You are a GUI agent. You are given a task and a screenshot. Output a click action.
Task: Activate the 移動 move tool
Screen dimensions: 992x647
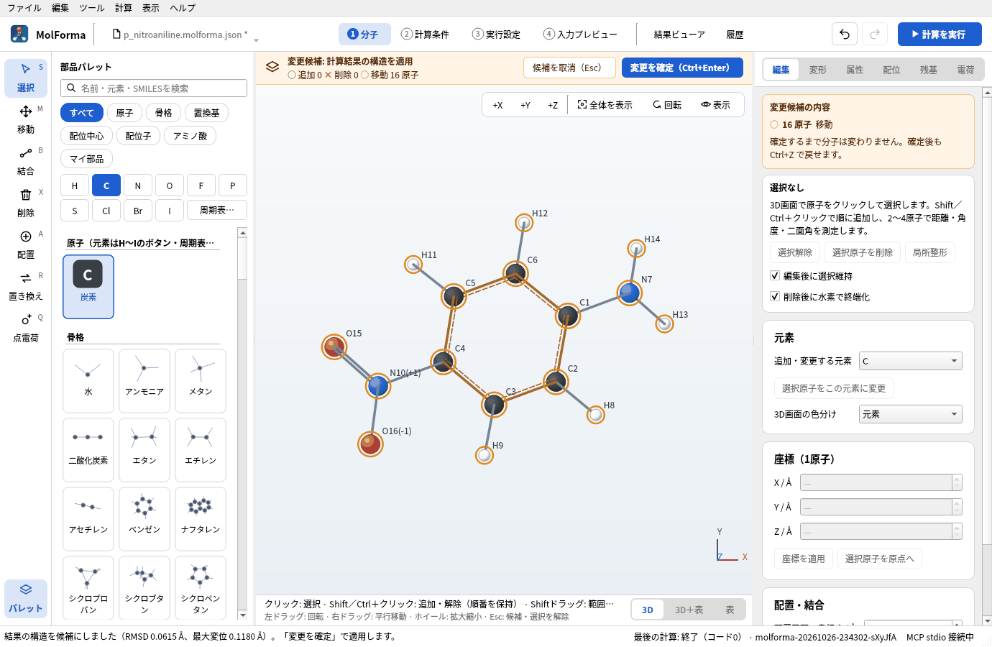[x=26, y=119]
